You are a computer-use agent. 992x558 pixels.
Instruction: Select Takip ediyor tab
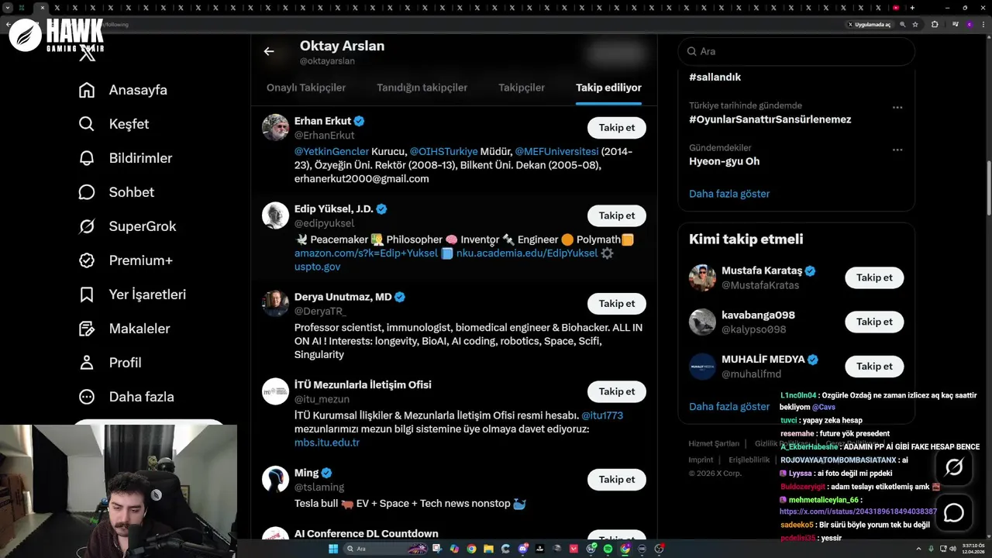click(608, 88)
